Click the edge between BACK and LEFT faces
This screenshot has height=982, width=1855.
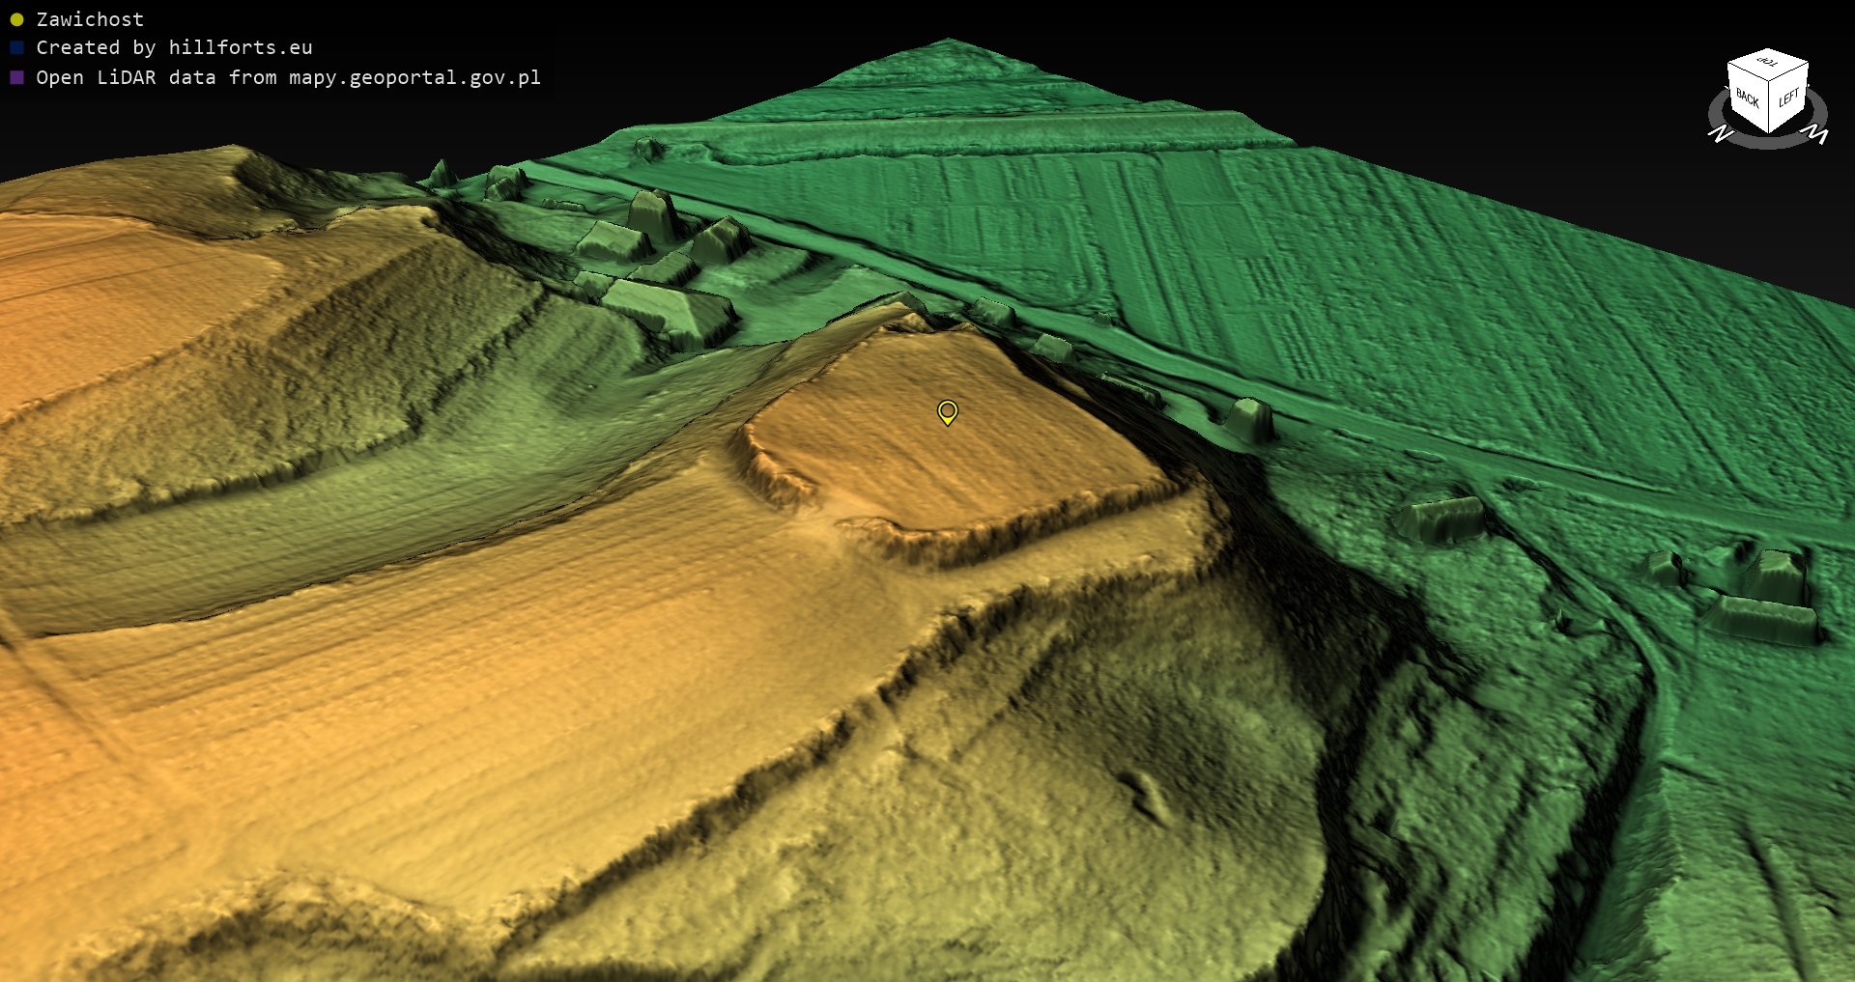(1769, 107)
